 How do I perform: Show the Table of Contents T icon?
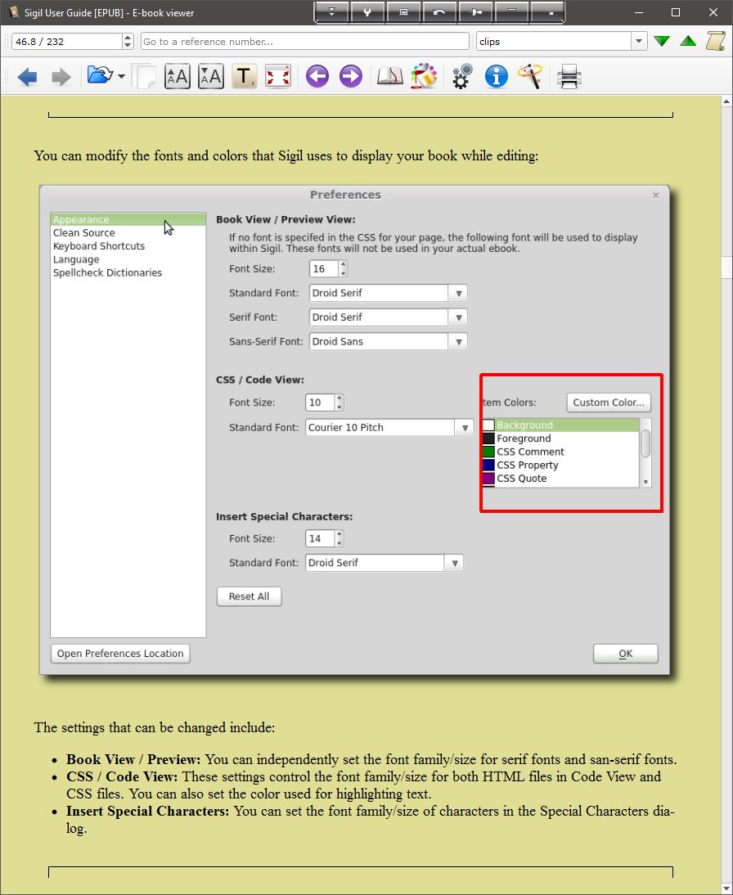tap(245, 76)
